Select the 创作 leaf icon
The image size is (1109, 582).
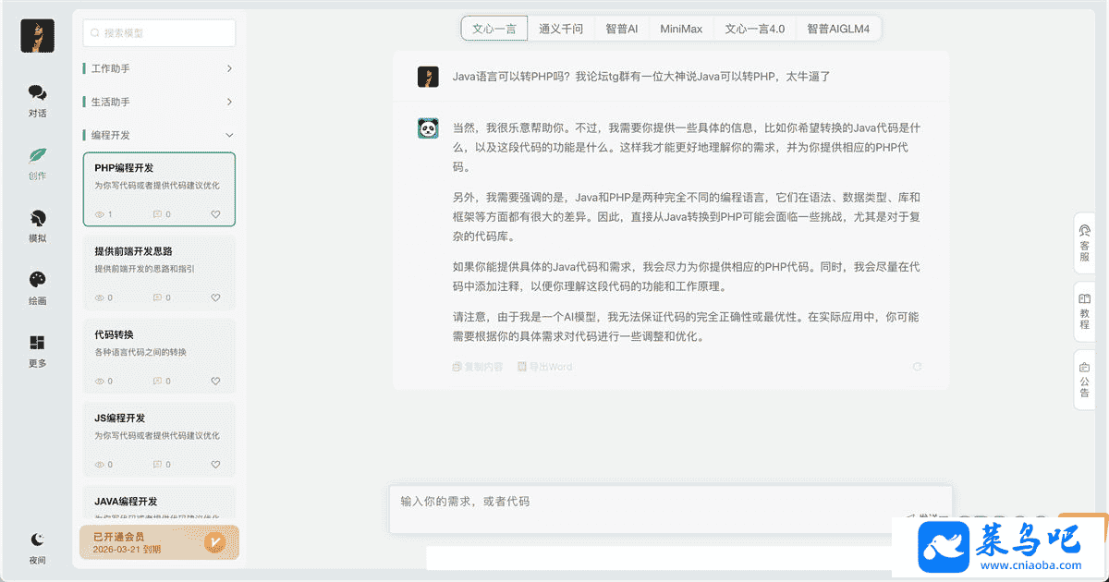click(37, 156)
